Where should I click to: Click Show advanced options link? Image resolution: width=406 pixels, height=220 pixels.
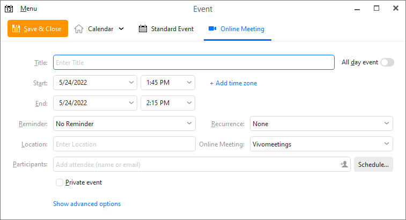point(87,204)
